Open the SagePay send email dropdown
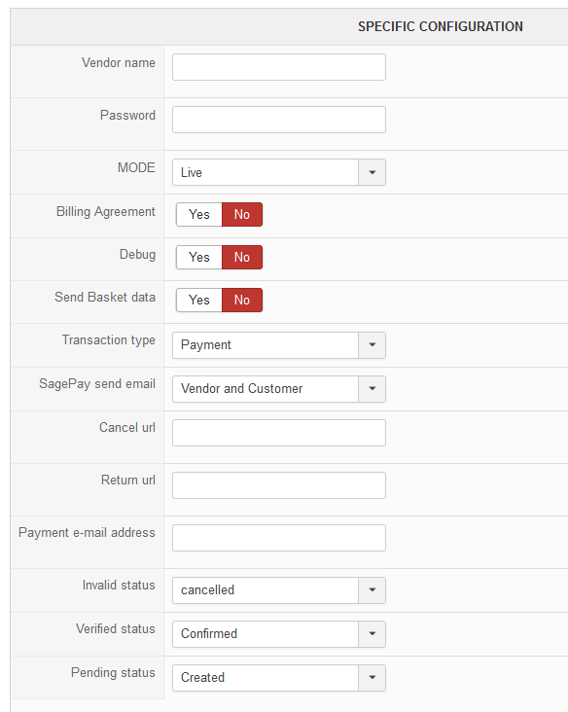 click(x=279, y=389)
